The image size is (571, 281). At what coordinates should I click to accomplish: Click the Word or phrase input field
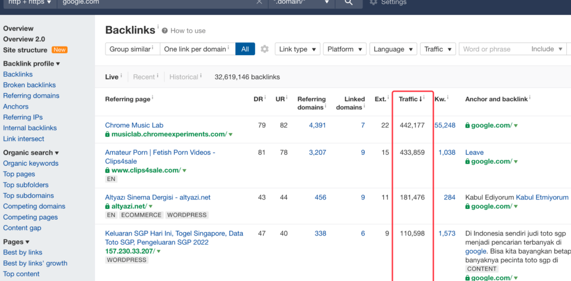point(492,49)
